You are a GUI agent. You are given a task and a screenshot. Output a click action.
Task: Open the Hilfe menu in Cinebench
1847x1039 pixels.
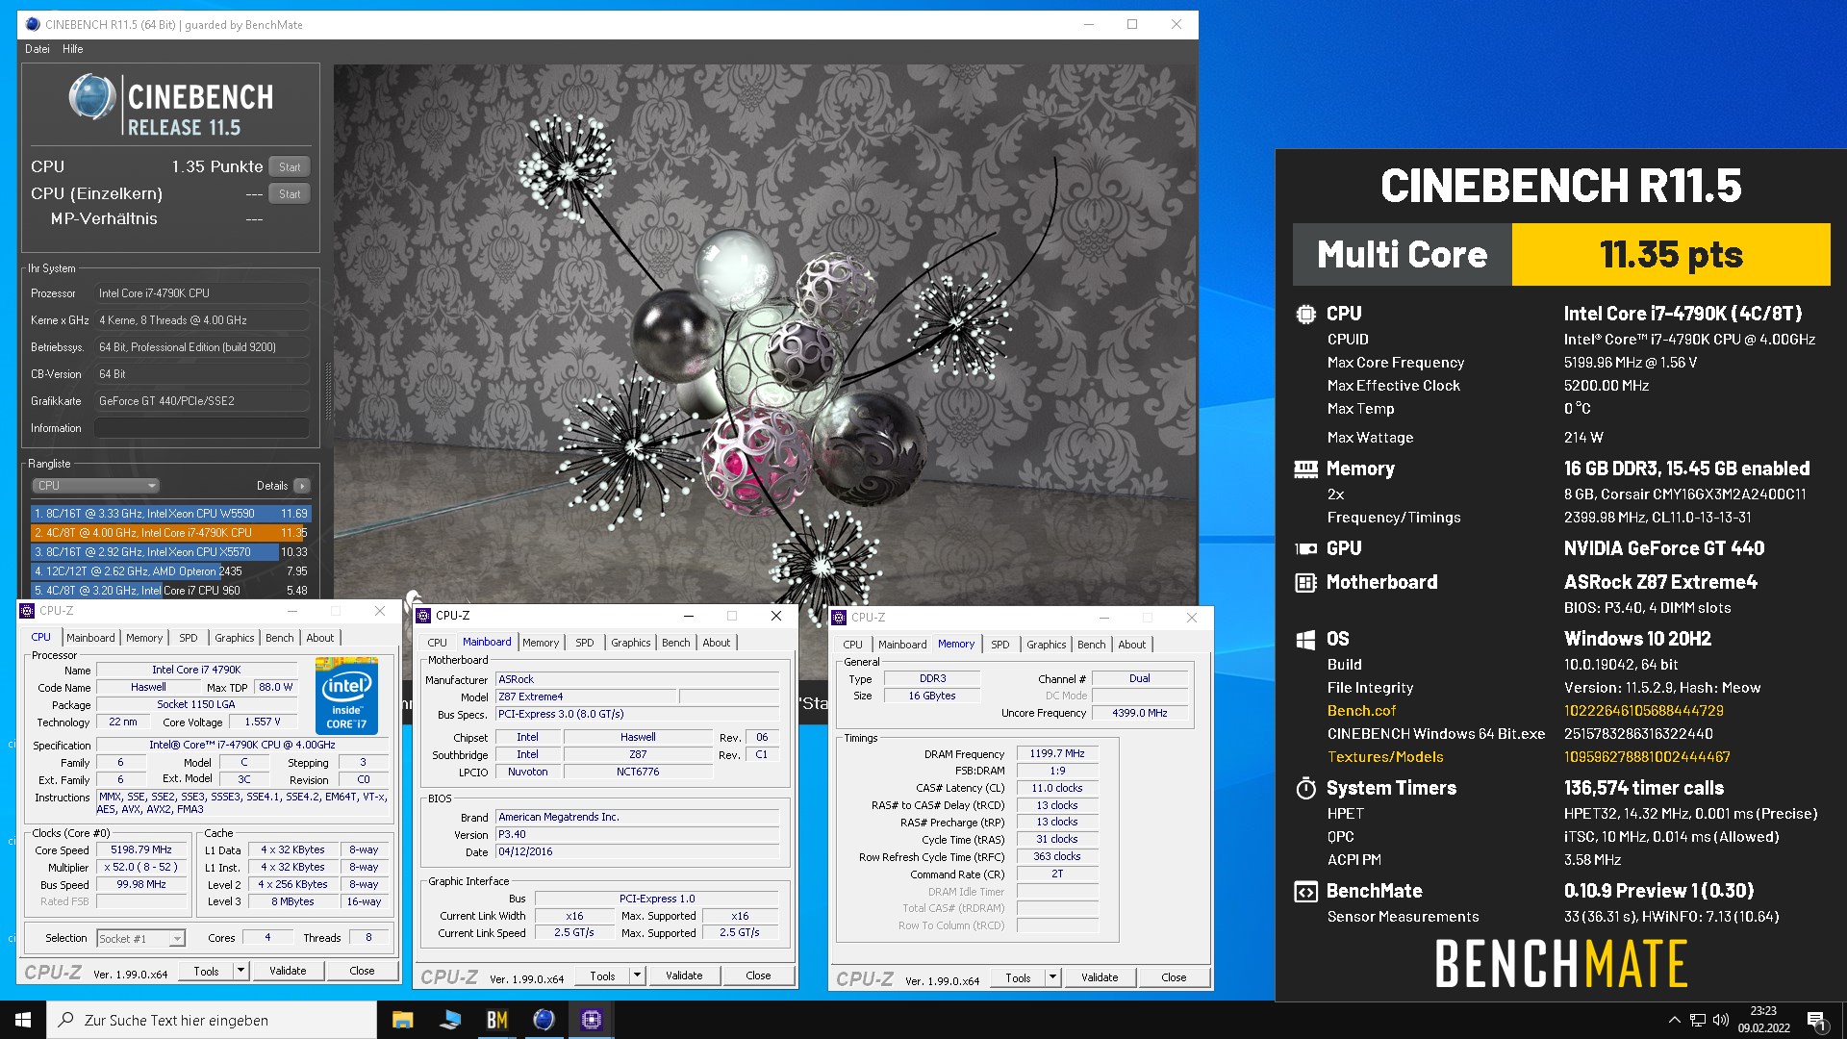point(73,49)
